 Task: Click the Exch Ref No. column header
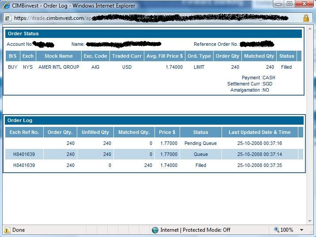click(x=24, y=132)
